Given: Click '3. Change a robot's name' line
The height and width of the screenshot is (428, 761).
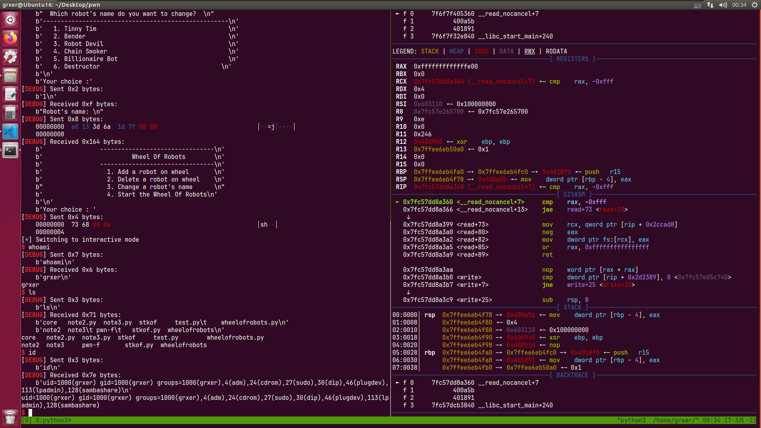Looking at the screenshot, I should 149,187.
